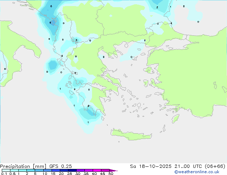Click the 'Precipitation [mm]' title text
The height and width of the screenshot is (175, 227).
(23, 166)
